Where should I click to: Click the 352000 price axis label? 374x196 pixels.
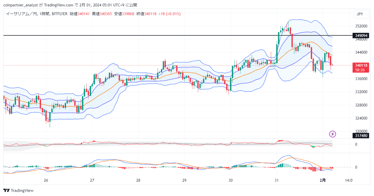(x=361, y=26)
